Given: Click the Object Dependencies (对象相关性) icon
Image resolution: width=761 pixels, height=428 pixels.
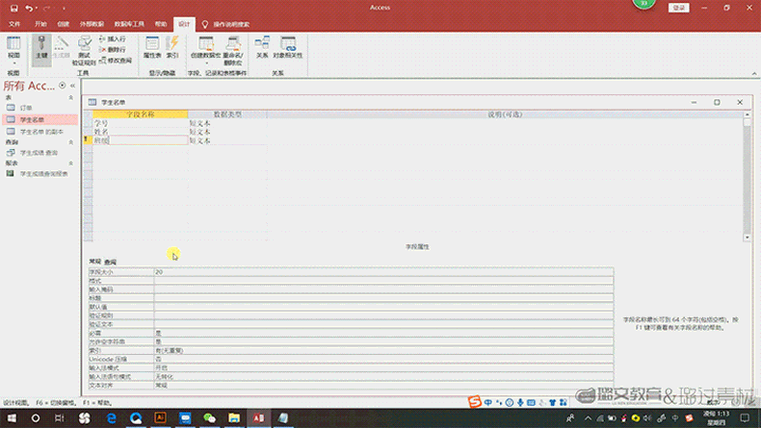Looking at the screenshot, I should [288, 47].
